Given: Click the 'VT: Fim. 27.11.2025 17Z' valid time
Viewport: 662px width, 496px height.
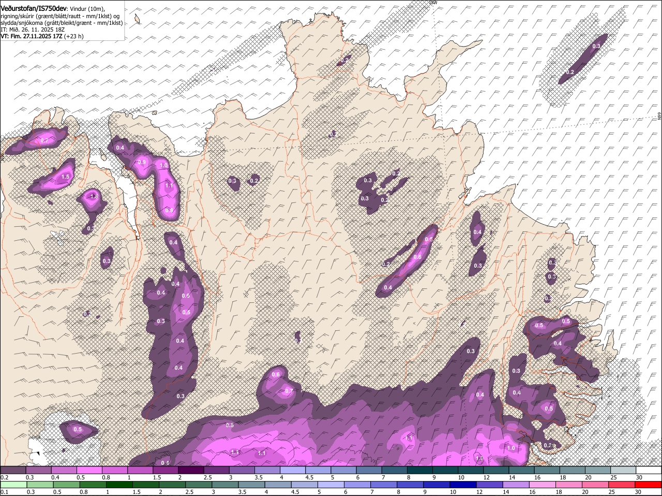Looking at the screenshot, I should pyautogui.click(x=32, y=36).
